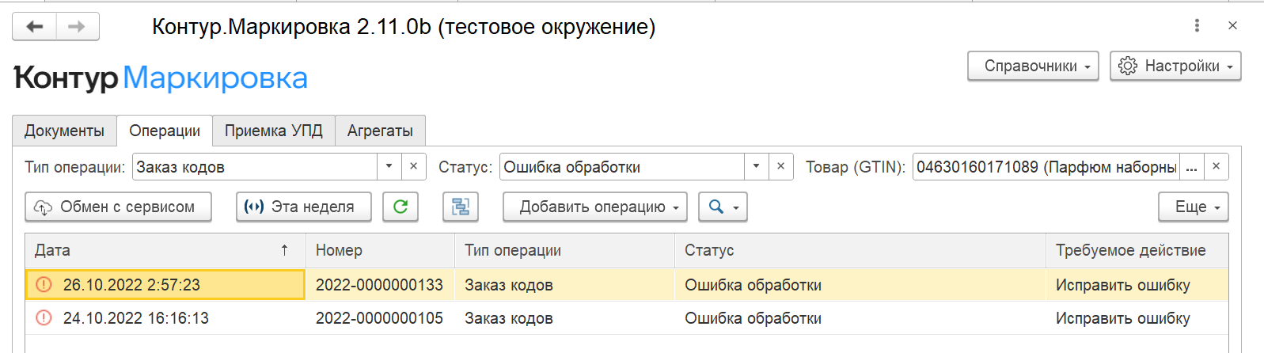The height and width of the screenshot is (353, 1264).
Task: Clear the Статус filter
Action: (780, 167)
